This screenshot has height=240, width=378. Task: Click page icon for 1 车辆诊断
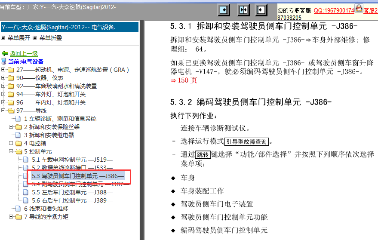coord(18,119)
